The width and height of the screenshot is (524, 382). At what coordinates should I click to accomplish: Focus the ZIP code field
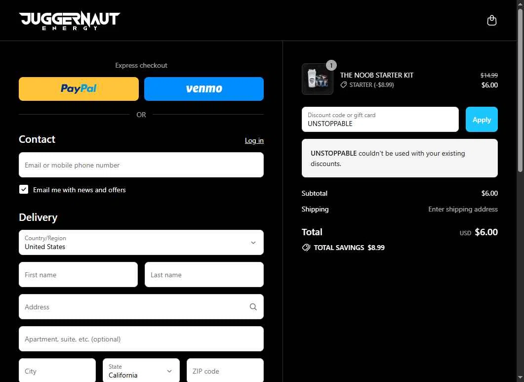click(x=225, y=370)
